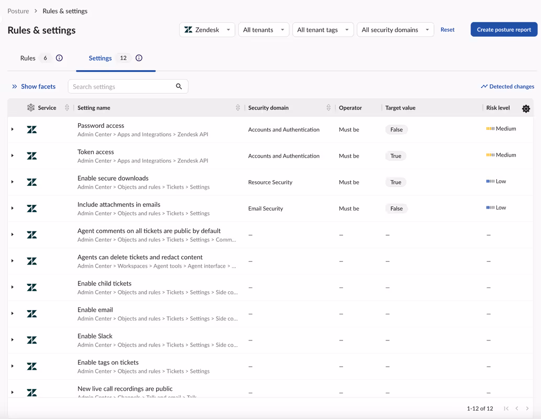Viewport: 541px width, 419px height.
Task: Select the Settings tab
Action: click(101, 58)
